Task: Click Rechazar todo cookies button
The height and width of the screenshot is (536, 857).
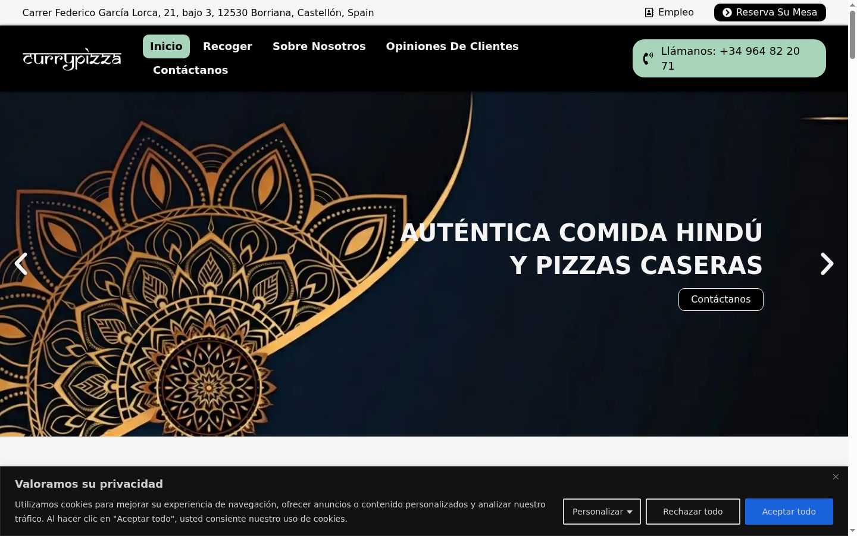Action: [x=693, y=512]
